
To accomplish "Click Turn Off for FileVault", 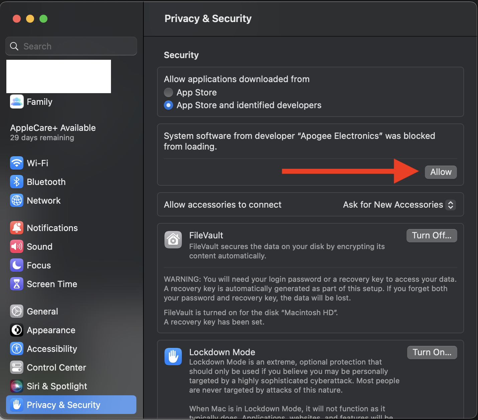I will click(x=432, y=235).
